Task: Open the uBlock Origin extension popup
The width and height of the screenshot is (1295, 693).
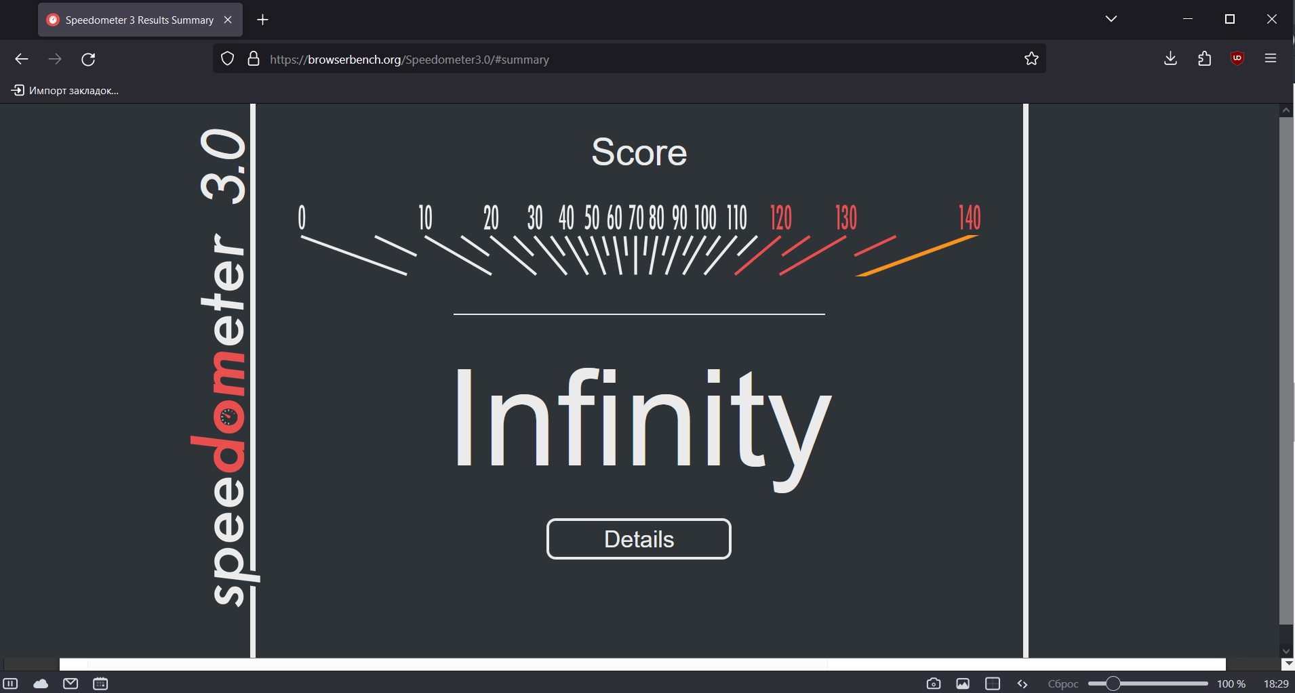Action: point(1237,59)
